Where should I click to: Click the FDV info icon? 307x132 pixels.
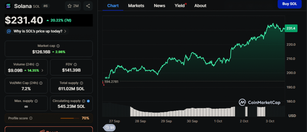coord(75,64)
